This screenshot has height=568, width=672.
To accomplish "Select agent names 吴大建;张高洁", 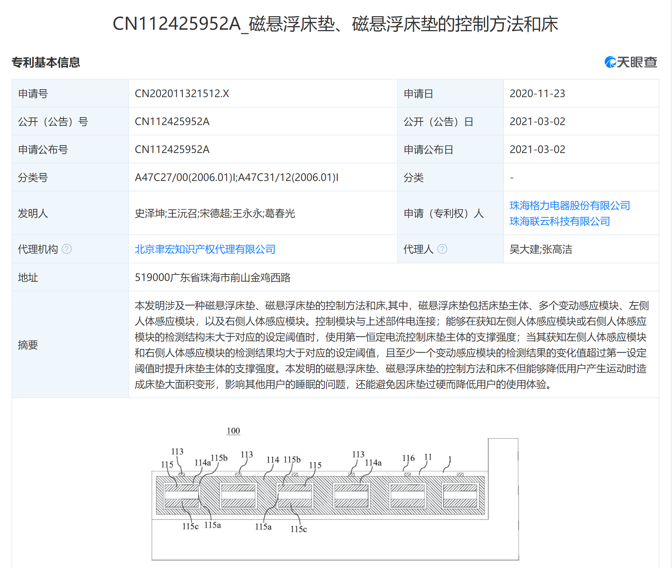I will (541, 249).
